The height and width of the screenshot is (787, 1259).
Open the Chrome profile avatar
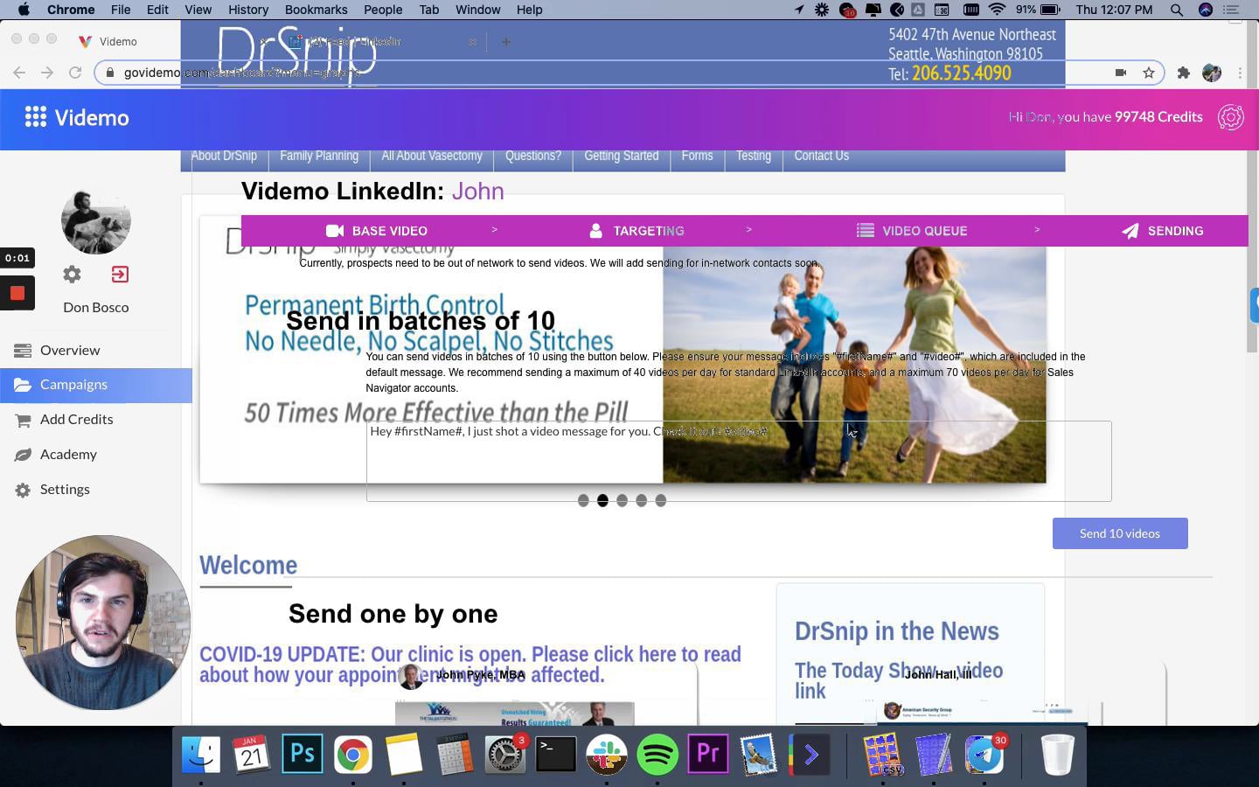pyautogui.click(x=1212, y=73)
